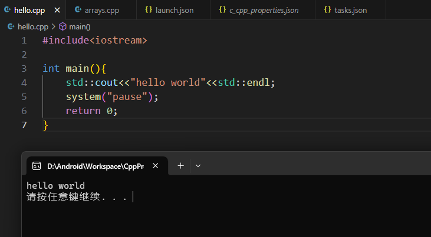Click the terminal icon in console tab
The width and height of the screenshot is (431, 237).
coord(37,166)
